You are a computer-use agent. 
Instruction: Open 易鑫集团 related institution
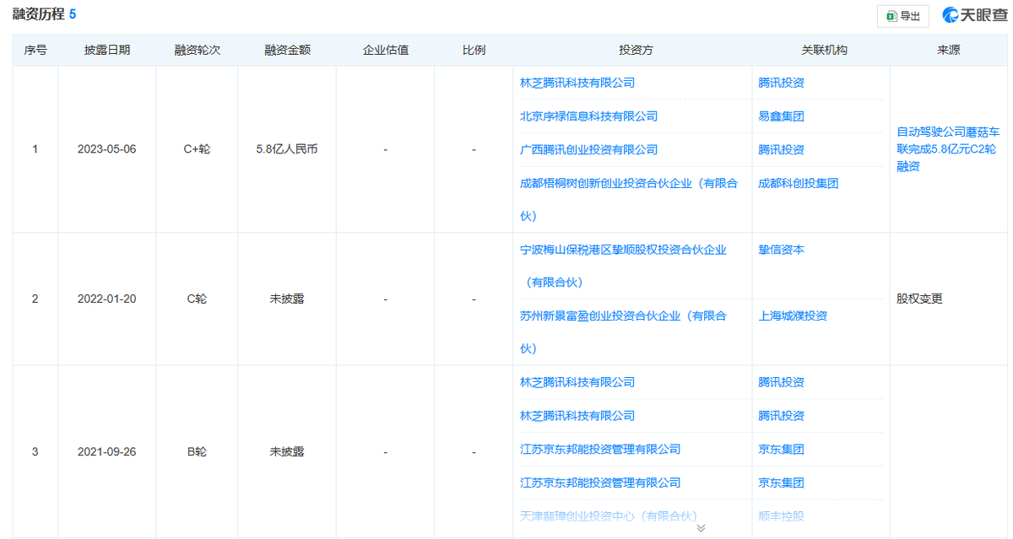781,116
